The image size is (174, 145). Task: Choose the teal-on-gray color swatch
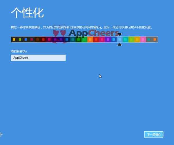point(149,39)
